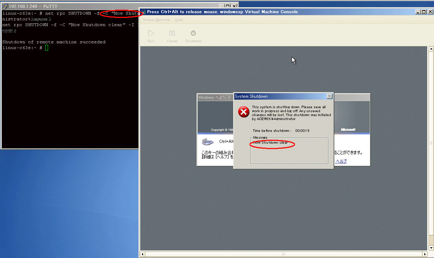Maximize the PuTTY window
The height and width of the screenshot is (258, 434).
[x=228, y=6]
